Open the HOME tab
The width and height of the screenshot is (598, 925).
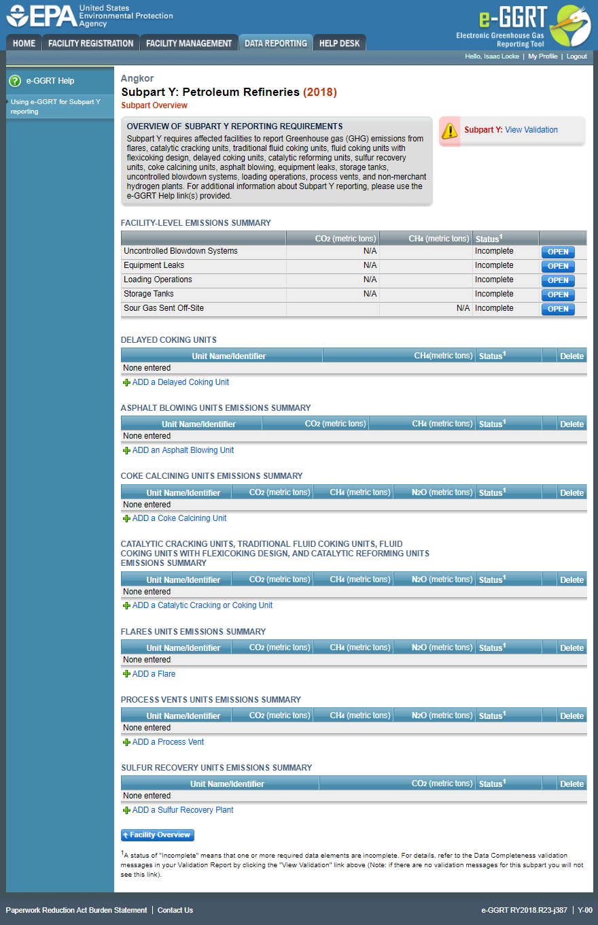coord(24,43)
